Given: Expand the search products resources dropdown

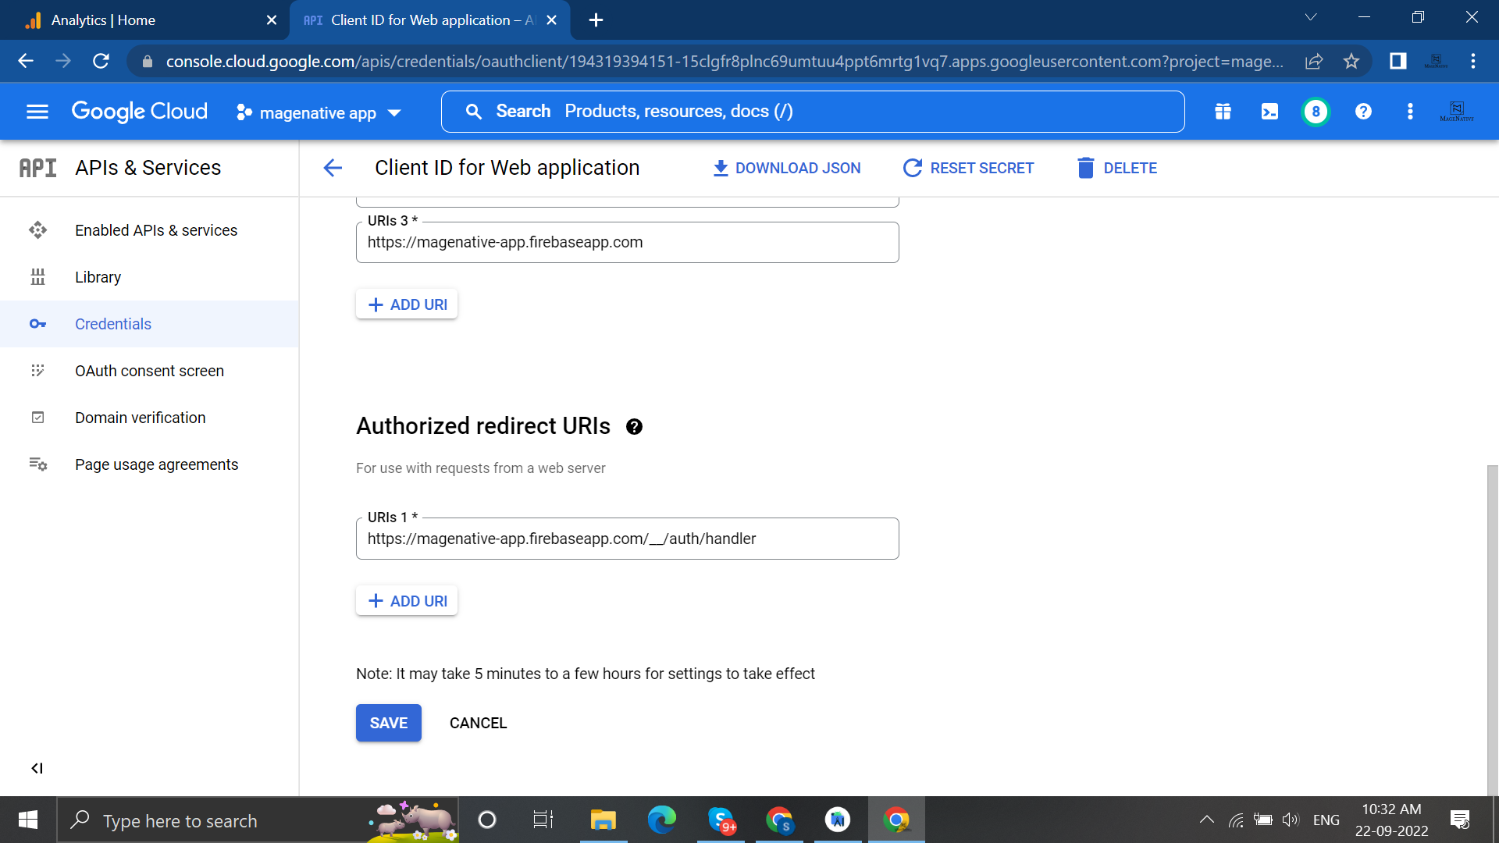Looking at the screenshot, I should [814, 111].
